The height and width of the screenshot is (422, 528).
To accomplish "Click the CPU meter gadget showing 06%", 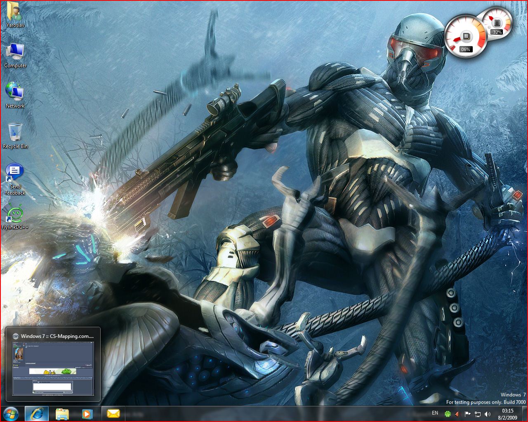I will point(466,36).
